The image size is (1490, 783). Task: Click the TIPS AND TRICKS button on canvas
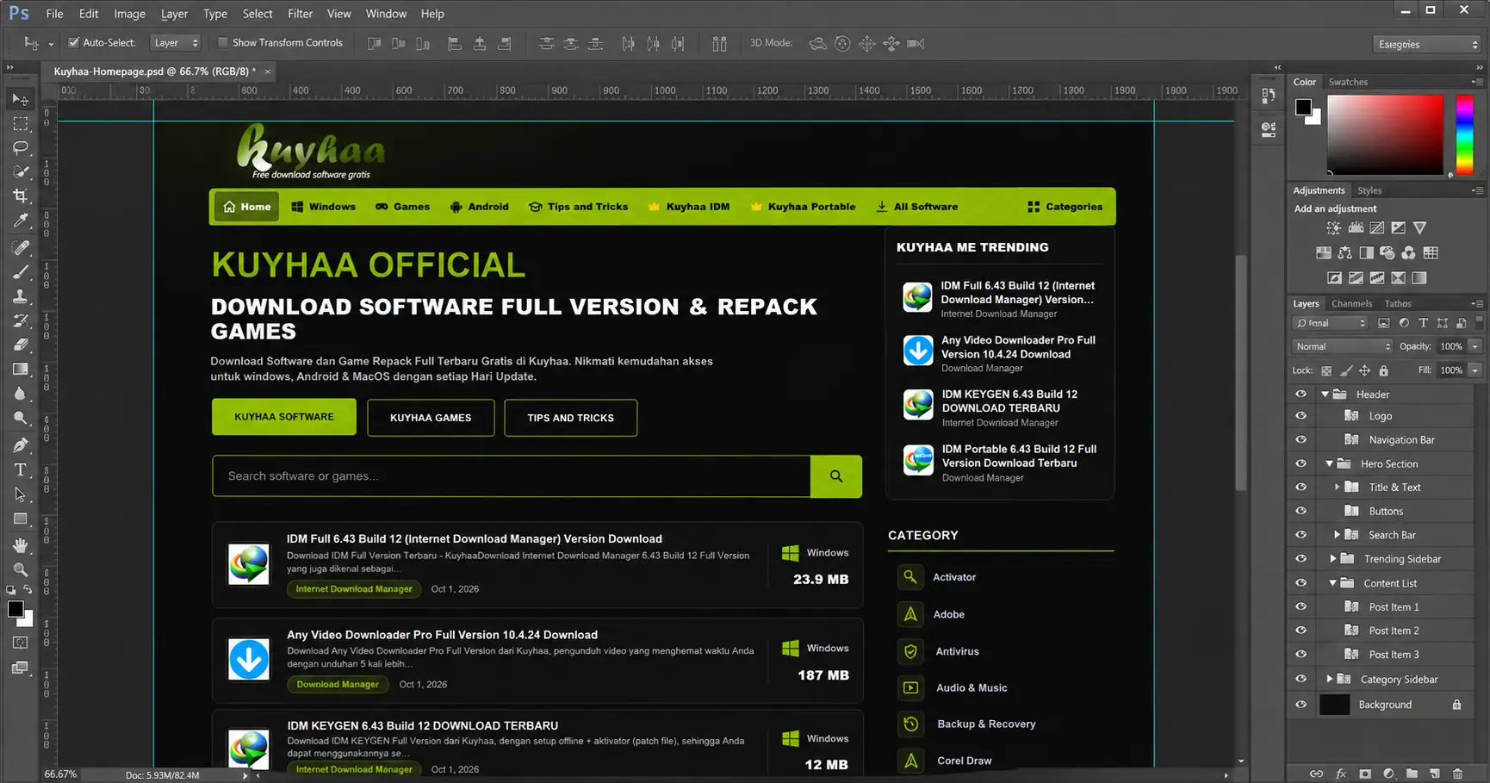[x=571, y=418]
